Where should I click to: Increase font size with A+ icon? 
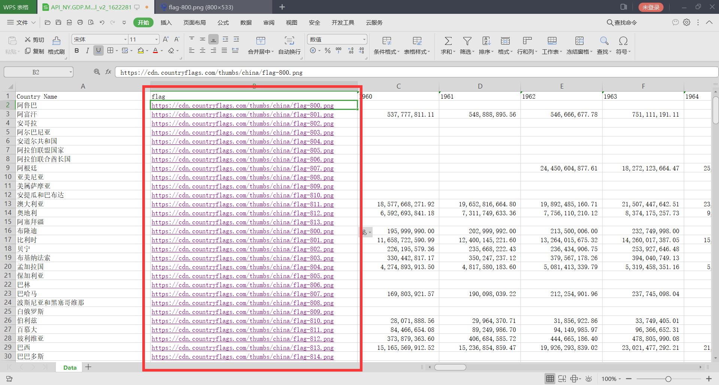(166, 39)
